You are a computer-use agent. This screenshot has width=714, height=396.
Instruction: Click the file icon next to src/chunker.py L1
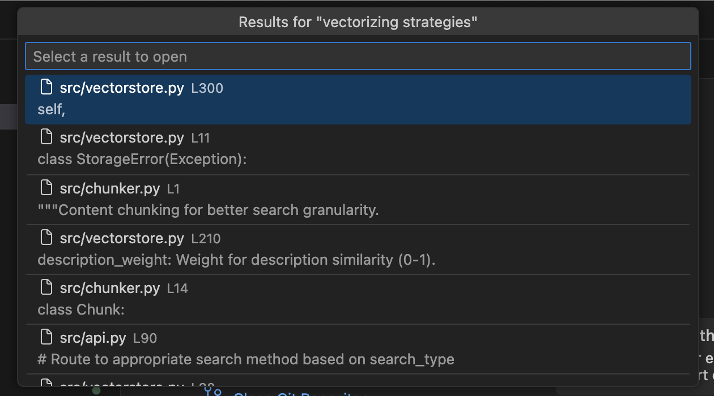point(46,187)
